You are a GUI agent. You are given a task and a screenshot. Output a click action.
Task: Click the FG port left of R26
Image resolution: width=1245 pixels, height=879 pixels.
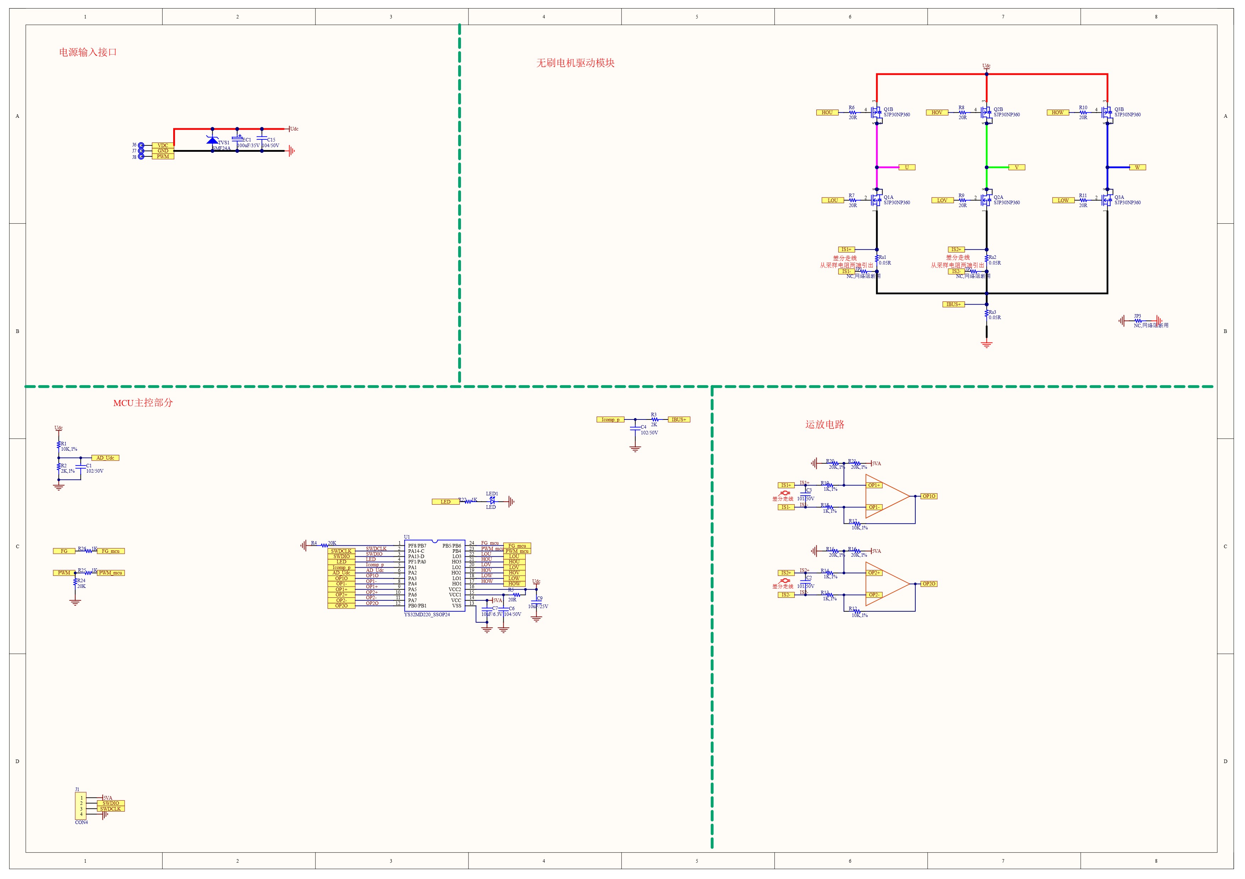tap(64, 551)
